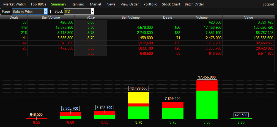This screenshot has height=127, width=277.
Task: Sort by the Price column header
Action: [x=91, y=18]
